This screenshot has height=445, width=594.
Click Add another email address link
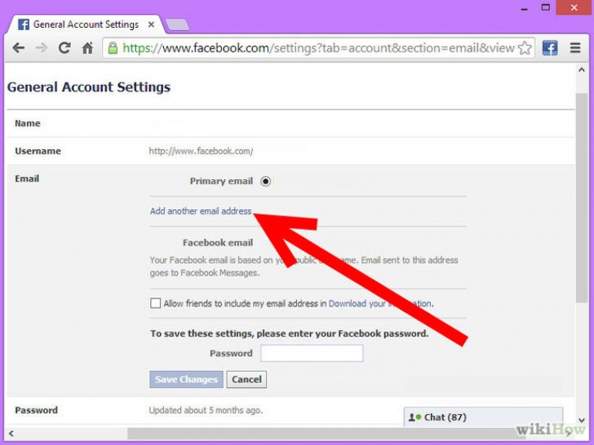pos(201,211)
